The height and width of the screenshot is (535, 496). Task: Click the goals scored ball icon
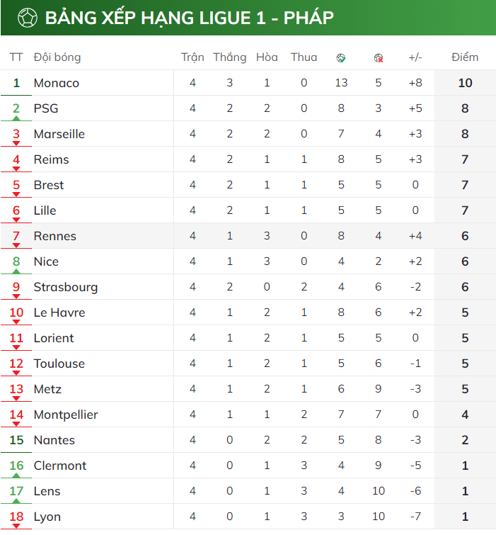coord(341,58)
